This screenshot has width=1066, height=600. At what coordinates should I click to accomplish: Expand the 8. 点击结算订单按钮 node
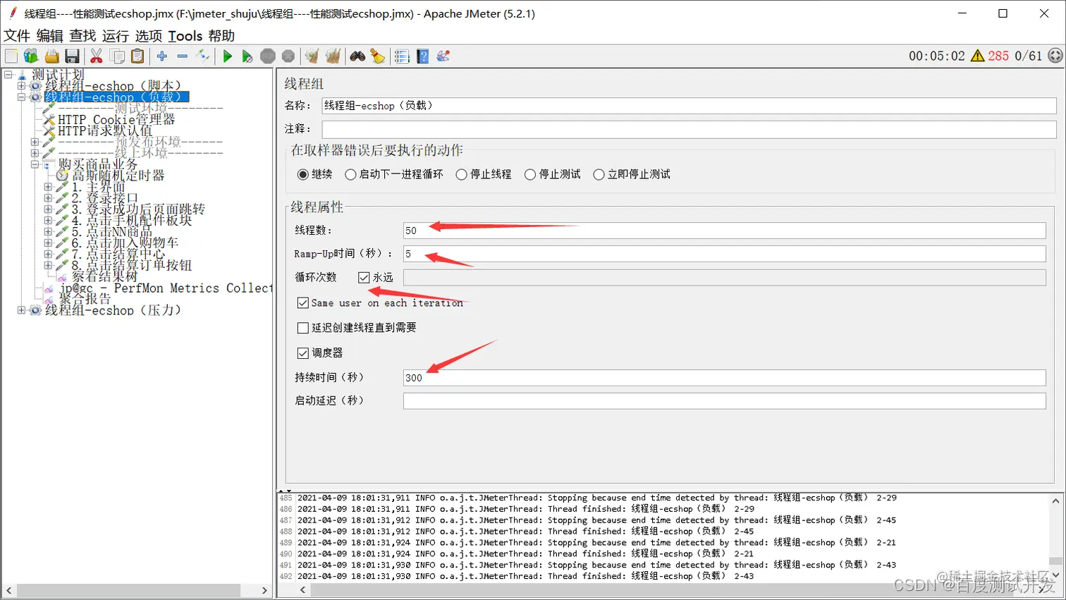pyautogui.click(x=48, y=266)
